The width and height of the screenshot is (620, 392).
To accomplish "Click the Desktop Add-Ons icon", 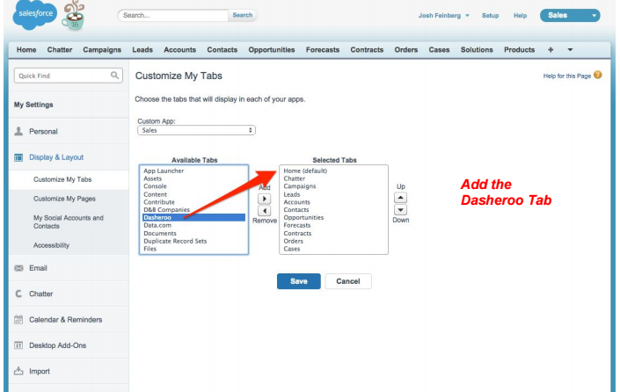I will click(18, 345).
